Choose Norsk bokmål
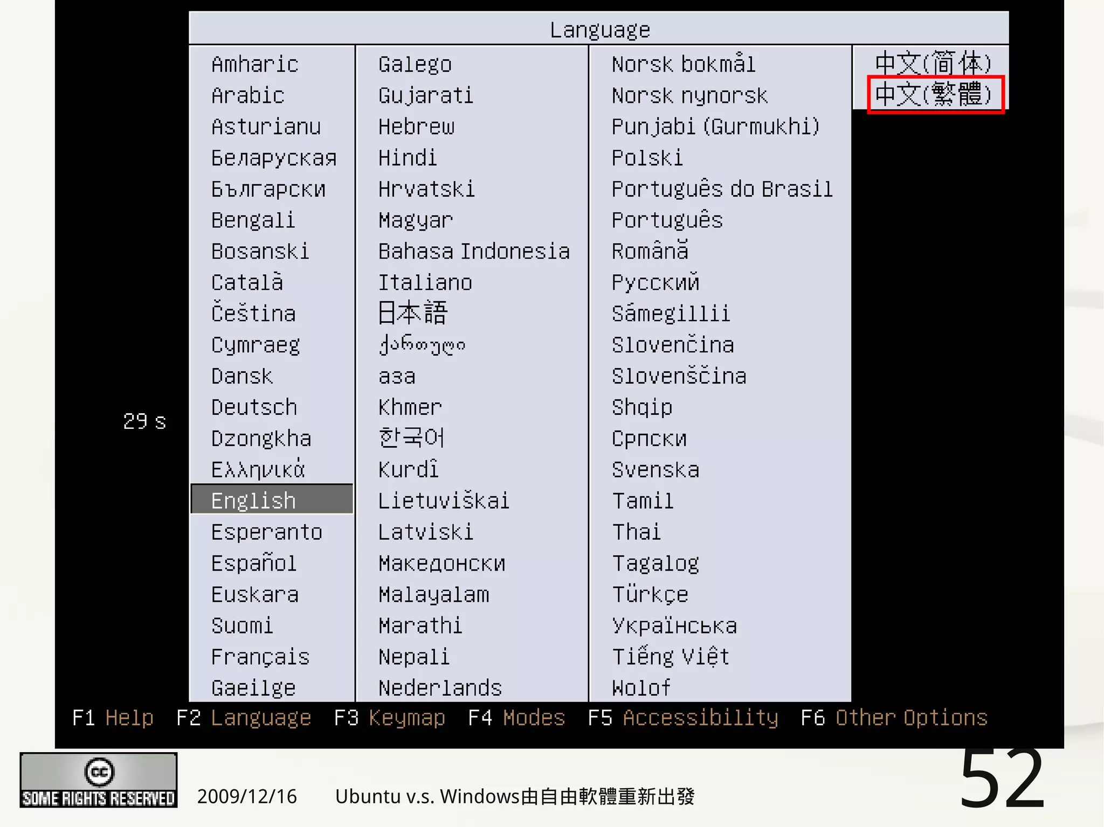The height and width of the screenshot is (827, 1104). coord(683,64)
